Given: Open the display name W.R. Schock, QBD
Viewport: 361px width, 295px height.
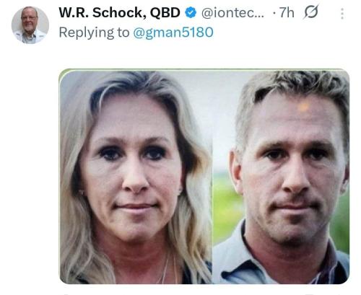Looking at the screenshot, I should 119,12.
